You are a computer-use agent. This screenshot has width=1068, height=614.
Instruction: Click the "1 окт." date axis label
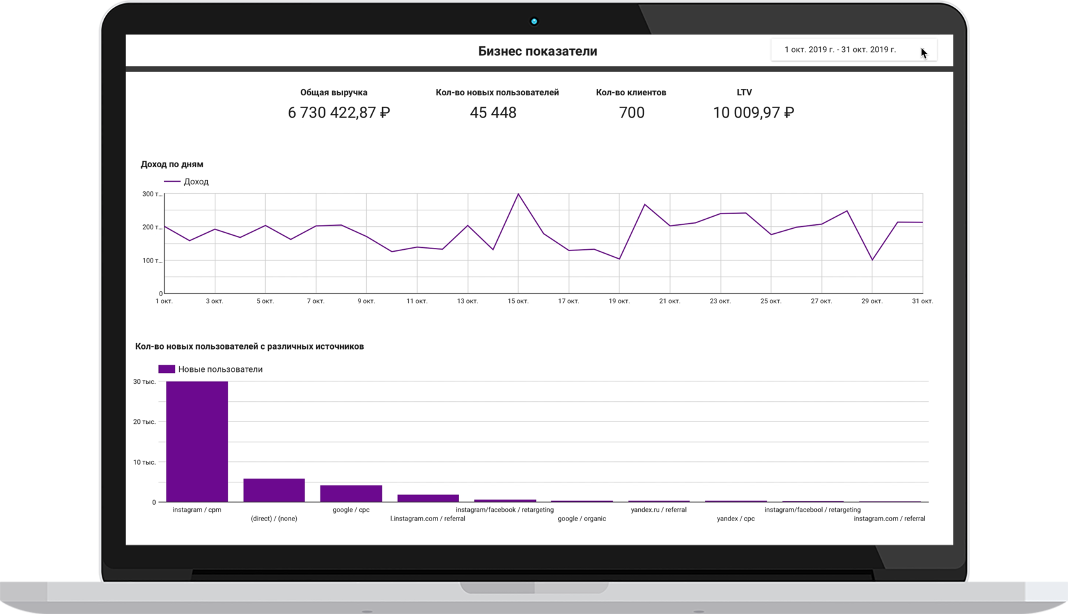(x=164, y=301)
